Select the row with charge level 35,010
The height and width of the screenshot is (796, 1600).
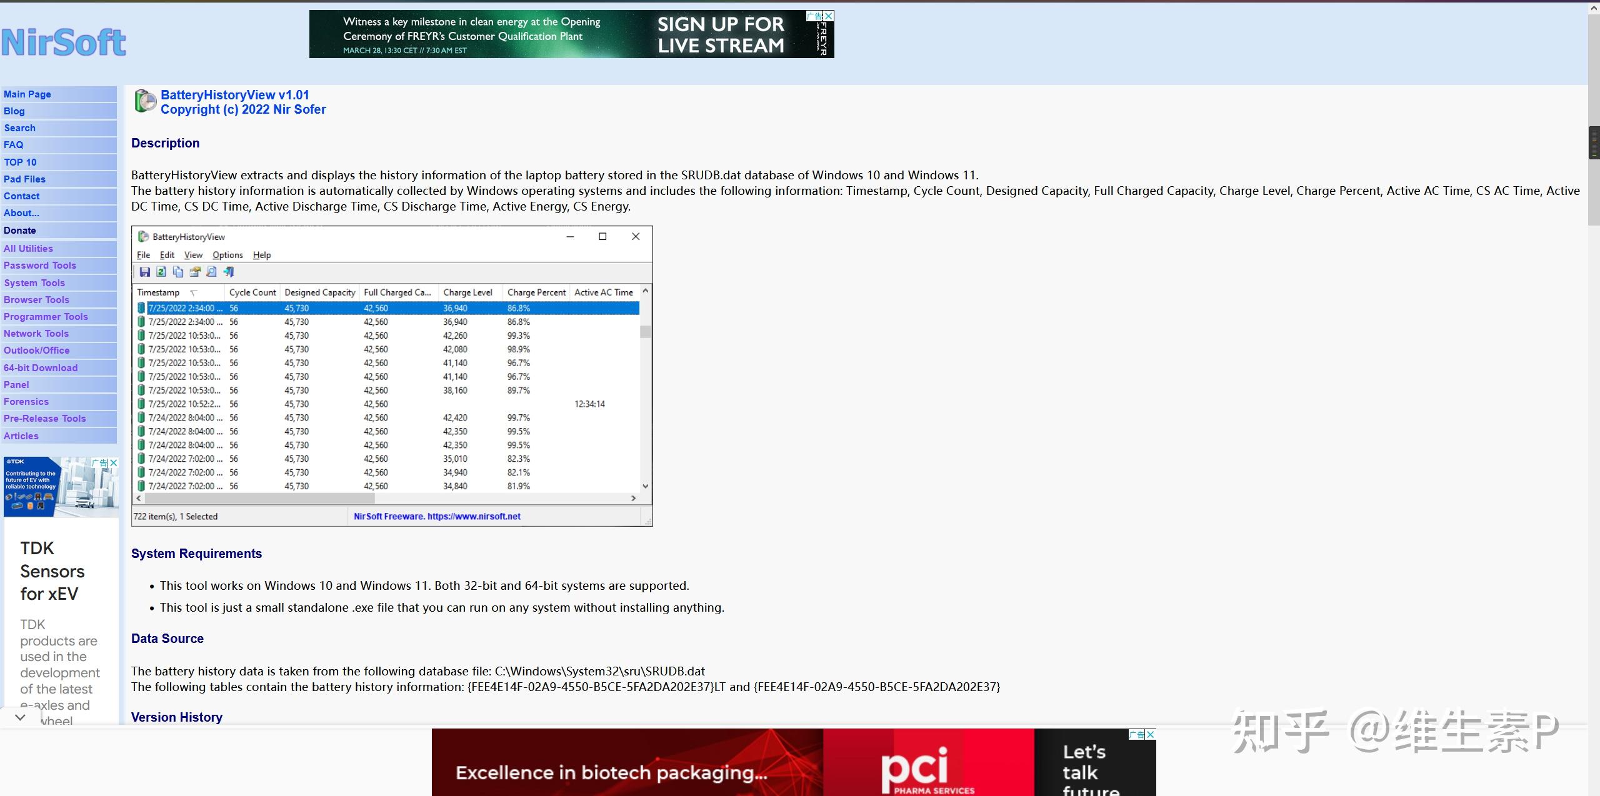tap(387, 459)
